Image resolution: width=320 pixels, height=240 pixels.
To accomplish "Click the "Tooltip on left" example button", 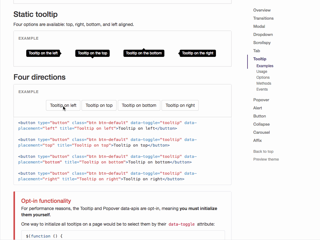I will (x=63, y=105).
